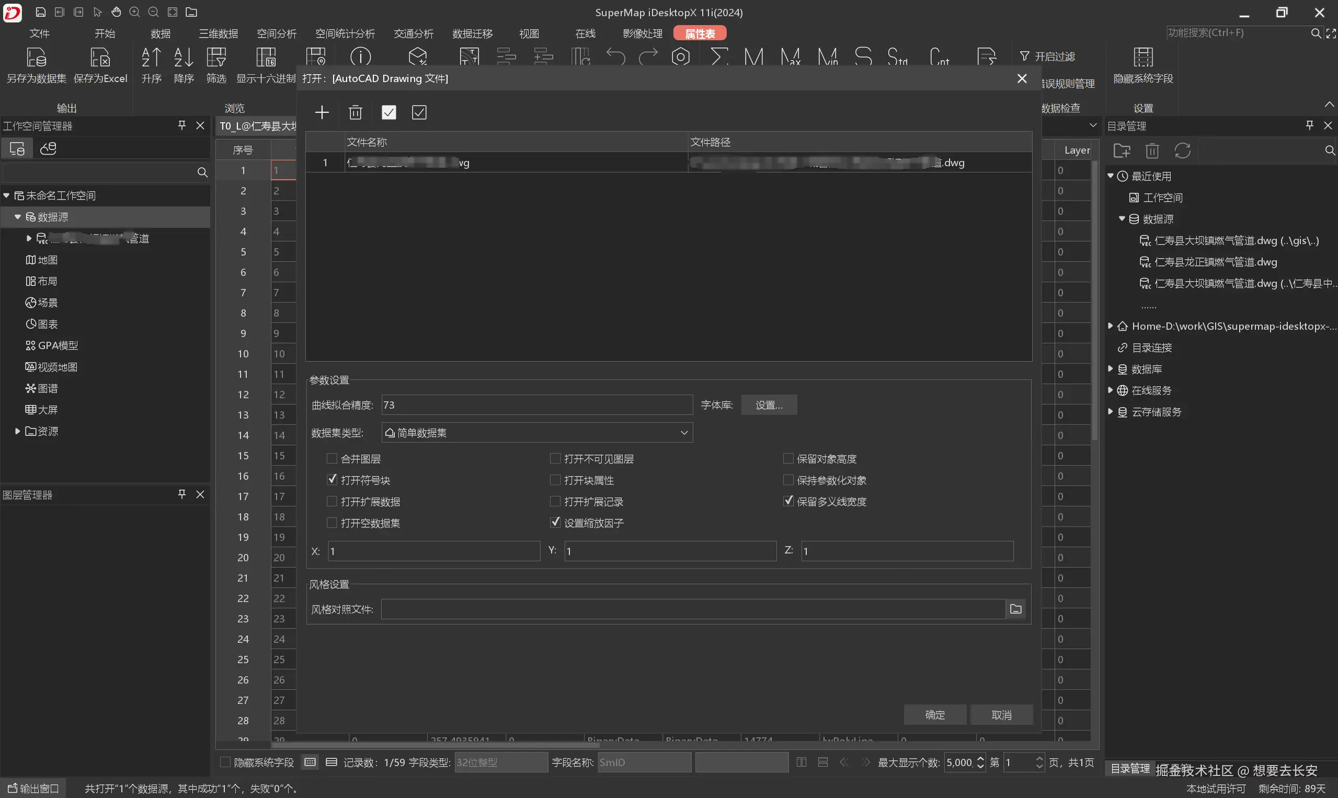This screenshot has width=1338, height=798.
Task: Switch to the 数据迁移 ribbon tab
Action: (473, 33)
